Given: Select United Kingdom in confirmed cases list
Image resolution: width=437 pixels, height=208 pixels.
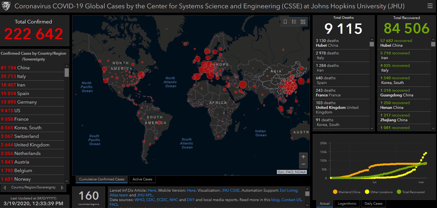Looking at the screenshot, I should point(32,145).
